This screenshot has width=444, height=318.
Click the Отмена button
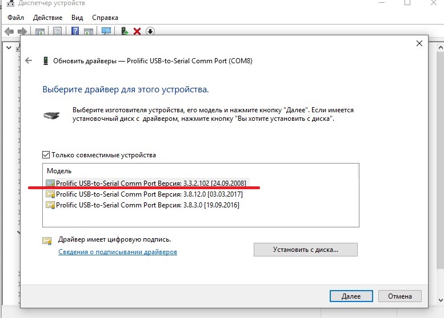400,296
